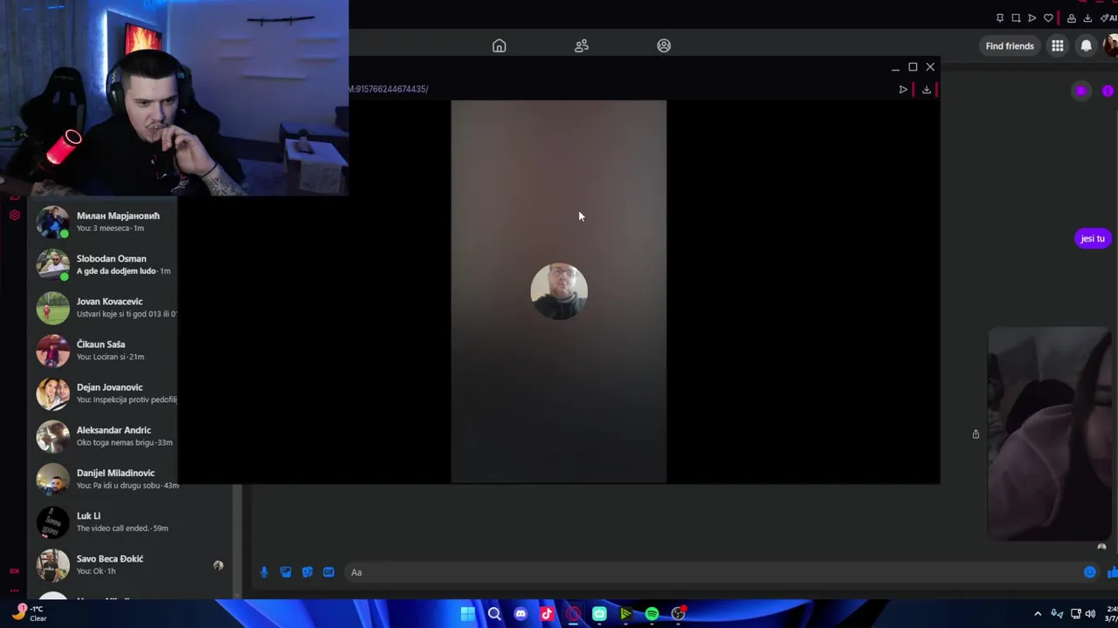Open Aleksandar Andric conversation
Viewport: 1118px width, 628px height.
(x=105, y=435)
